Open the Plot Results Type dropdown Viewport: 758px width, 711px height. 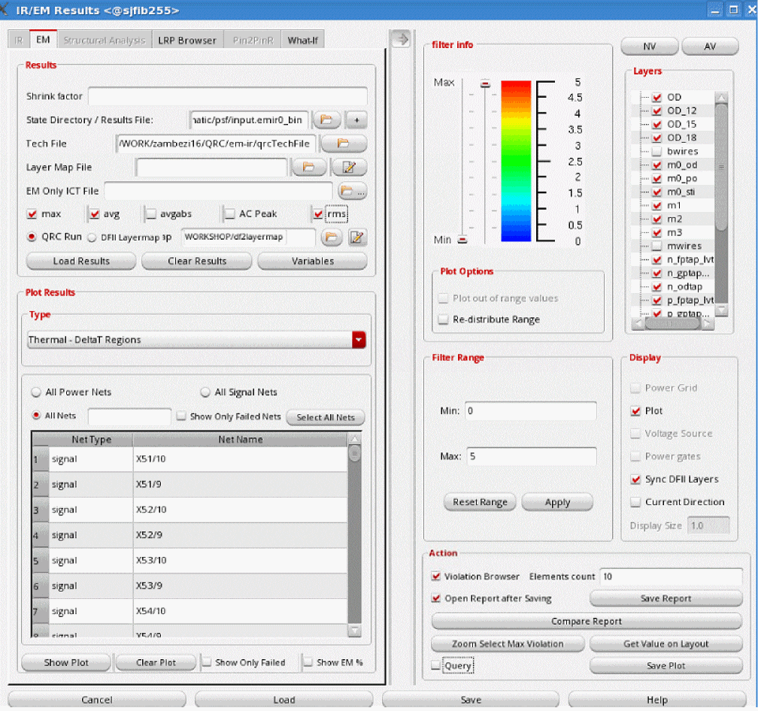pyautogui.click(x=359, y=340)
